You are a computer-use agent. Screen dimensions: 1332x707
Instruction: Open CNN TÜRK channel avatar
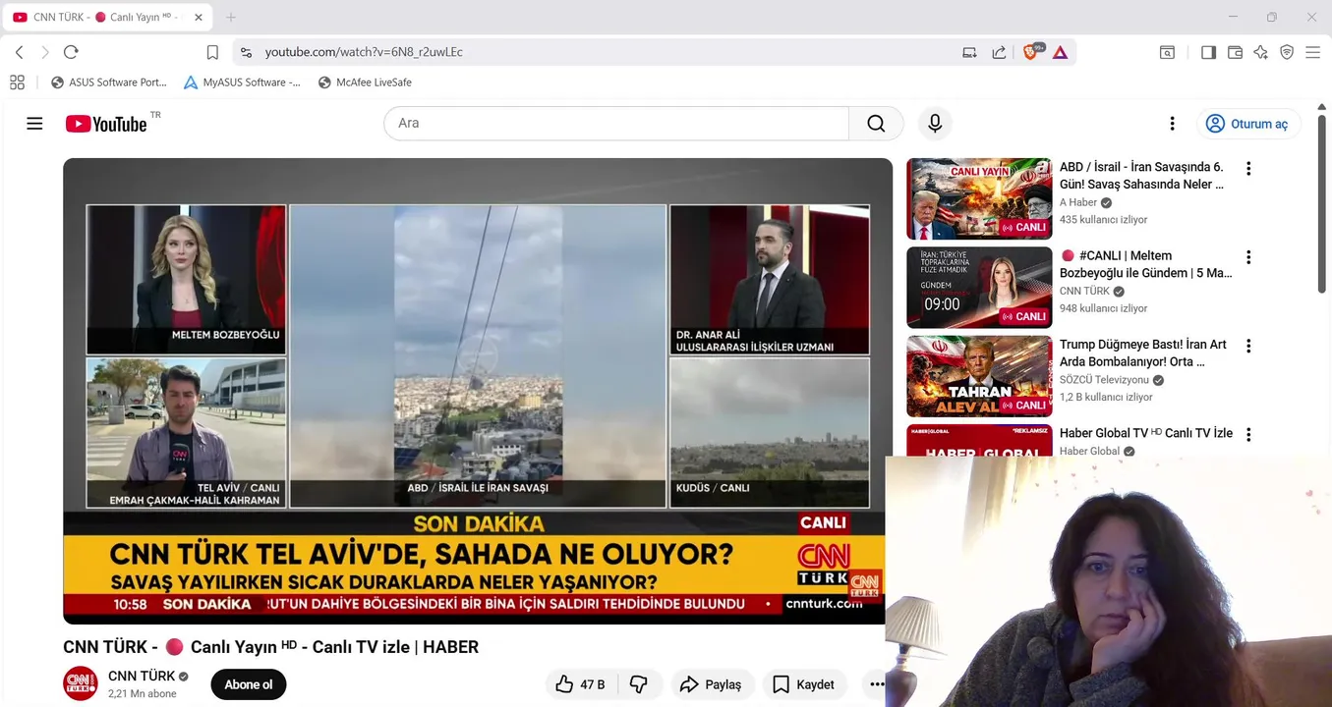tap(81, 683)
